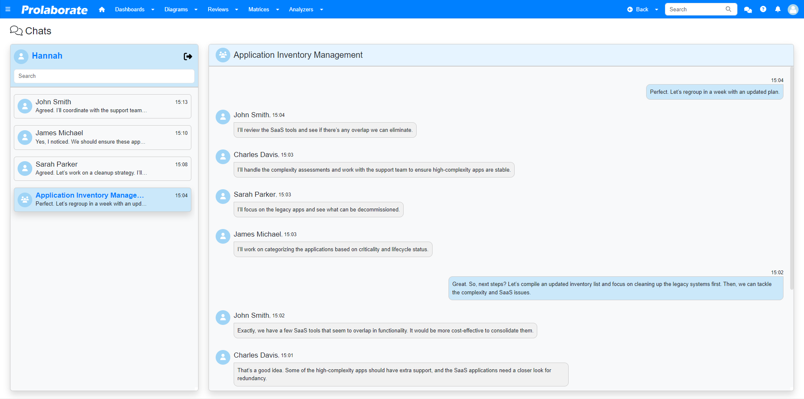Open the John Smith chat conversation
Image resolution: width=804 pixels, height=399 pixels.
(103, 106)
